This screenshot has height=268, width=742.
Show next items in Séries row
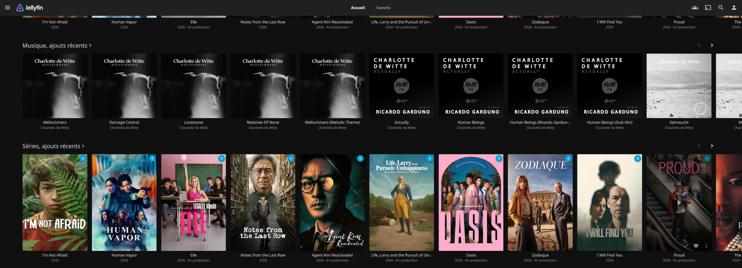tap(712, 146)
